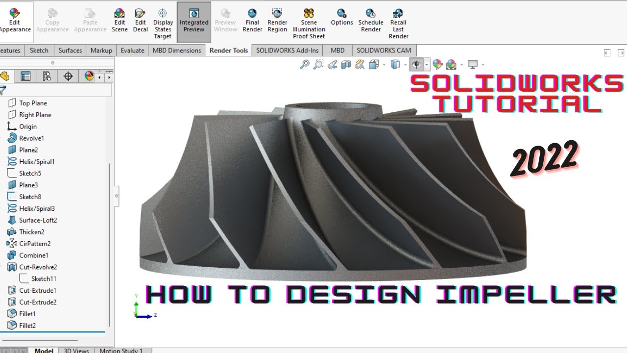The image size is (627, 353).
Task: Open the ConfigurationManager panel tab
Action: click(47, 76)
